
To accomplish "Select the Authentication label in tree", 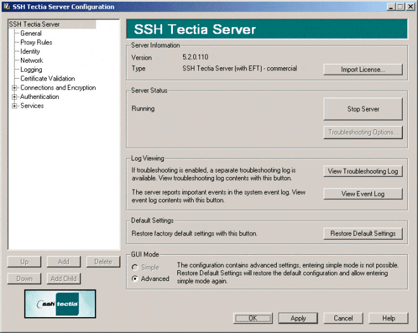I will [x=40, y=96].
